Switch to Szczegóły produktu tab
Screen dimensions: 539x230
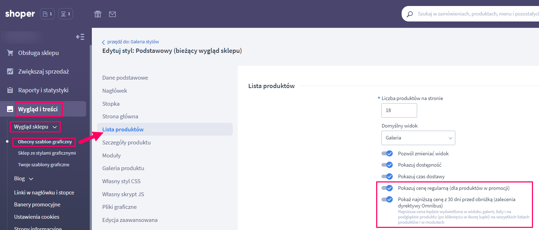tap(126, 142)
